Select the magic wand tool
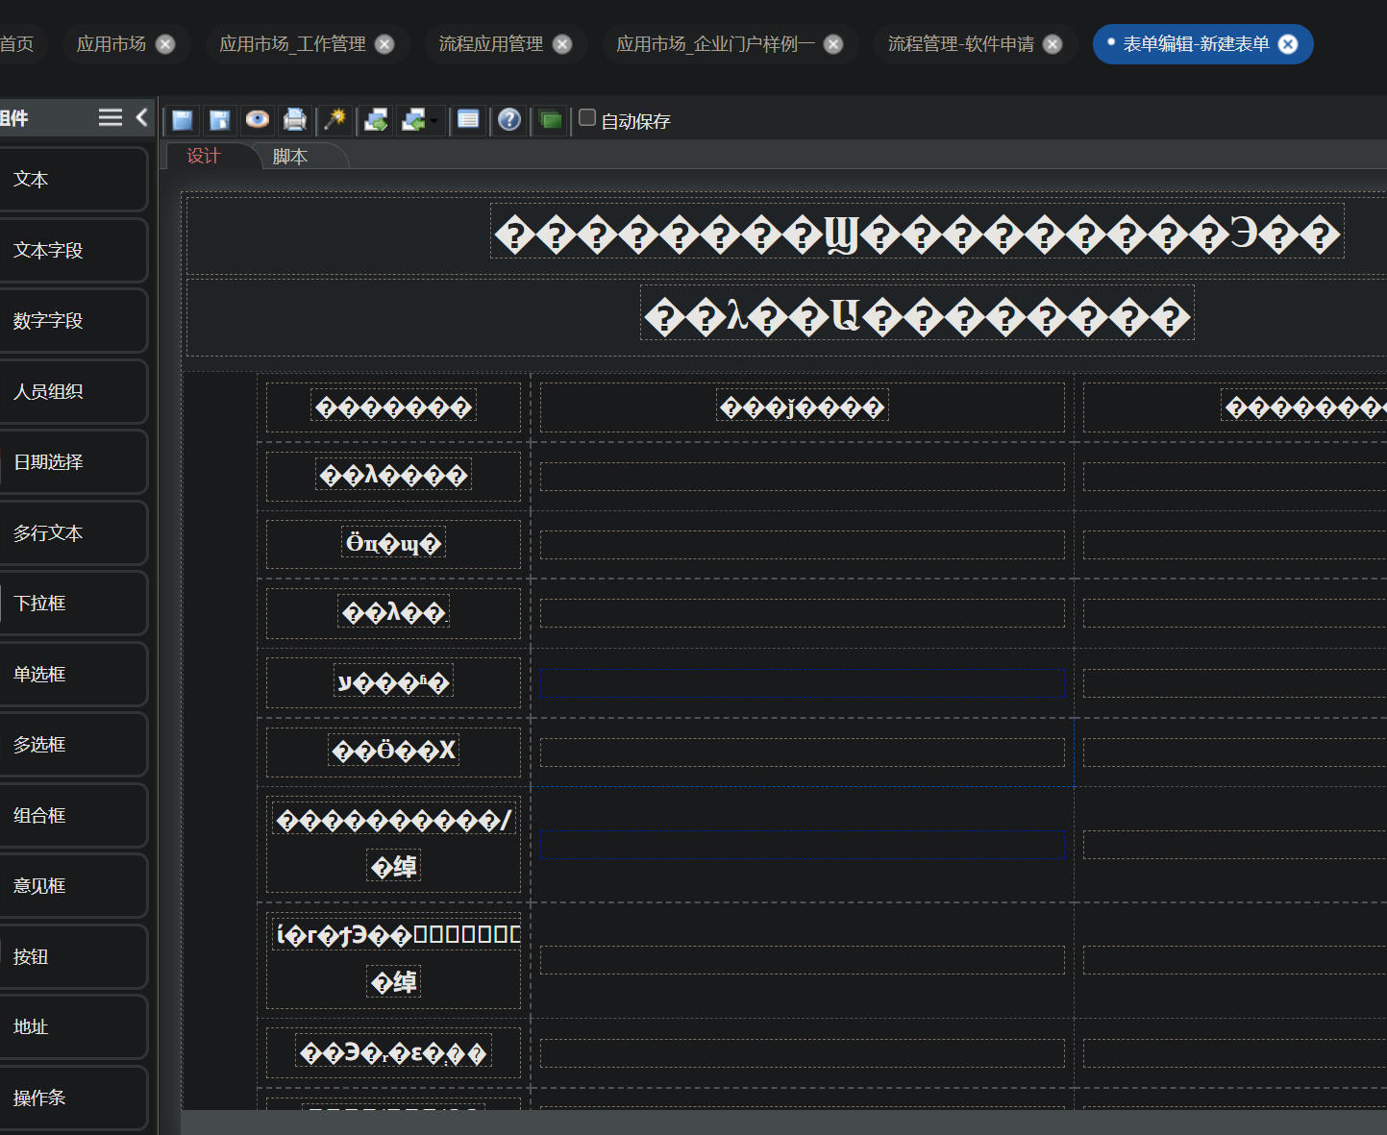The width and height of the screenshot is (1387, 1135). (334, 120)
